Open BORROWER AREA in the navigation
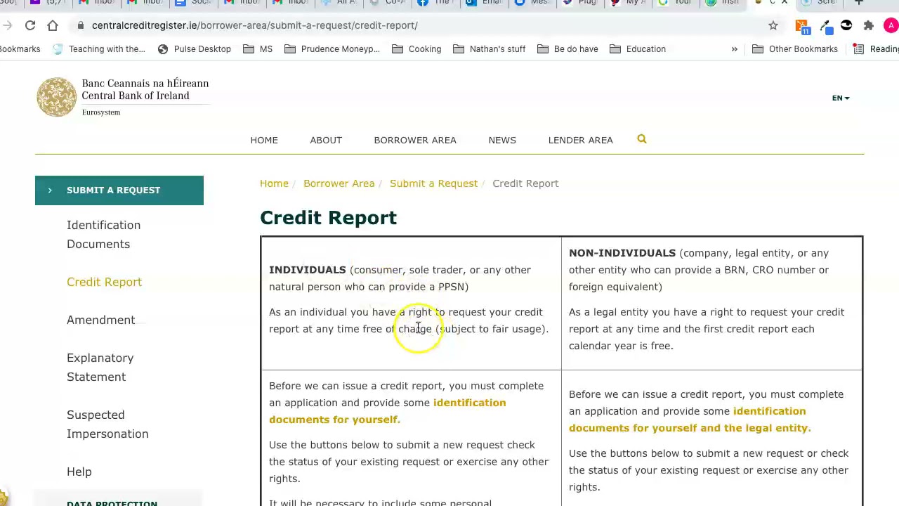 coord(415,140)
